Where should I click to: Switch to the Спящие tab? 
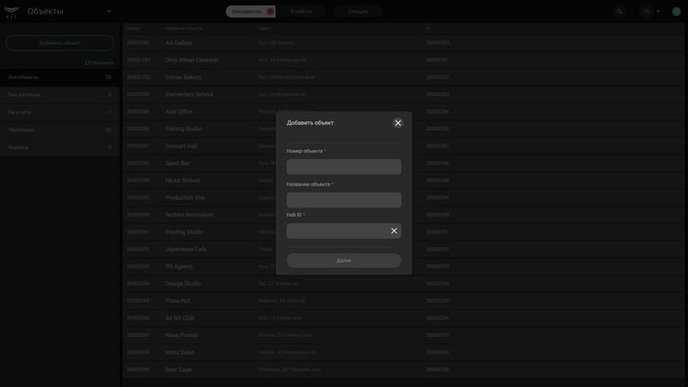(358, 11)
